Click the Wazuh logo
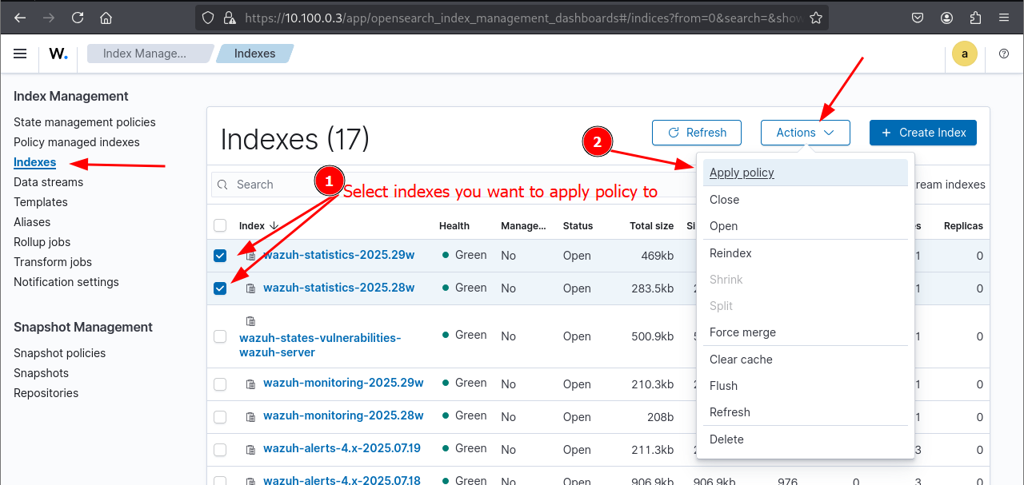Image resolution: width=1024 pixels, height=485 pixels. pos(58,54)
